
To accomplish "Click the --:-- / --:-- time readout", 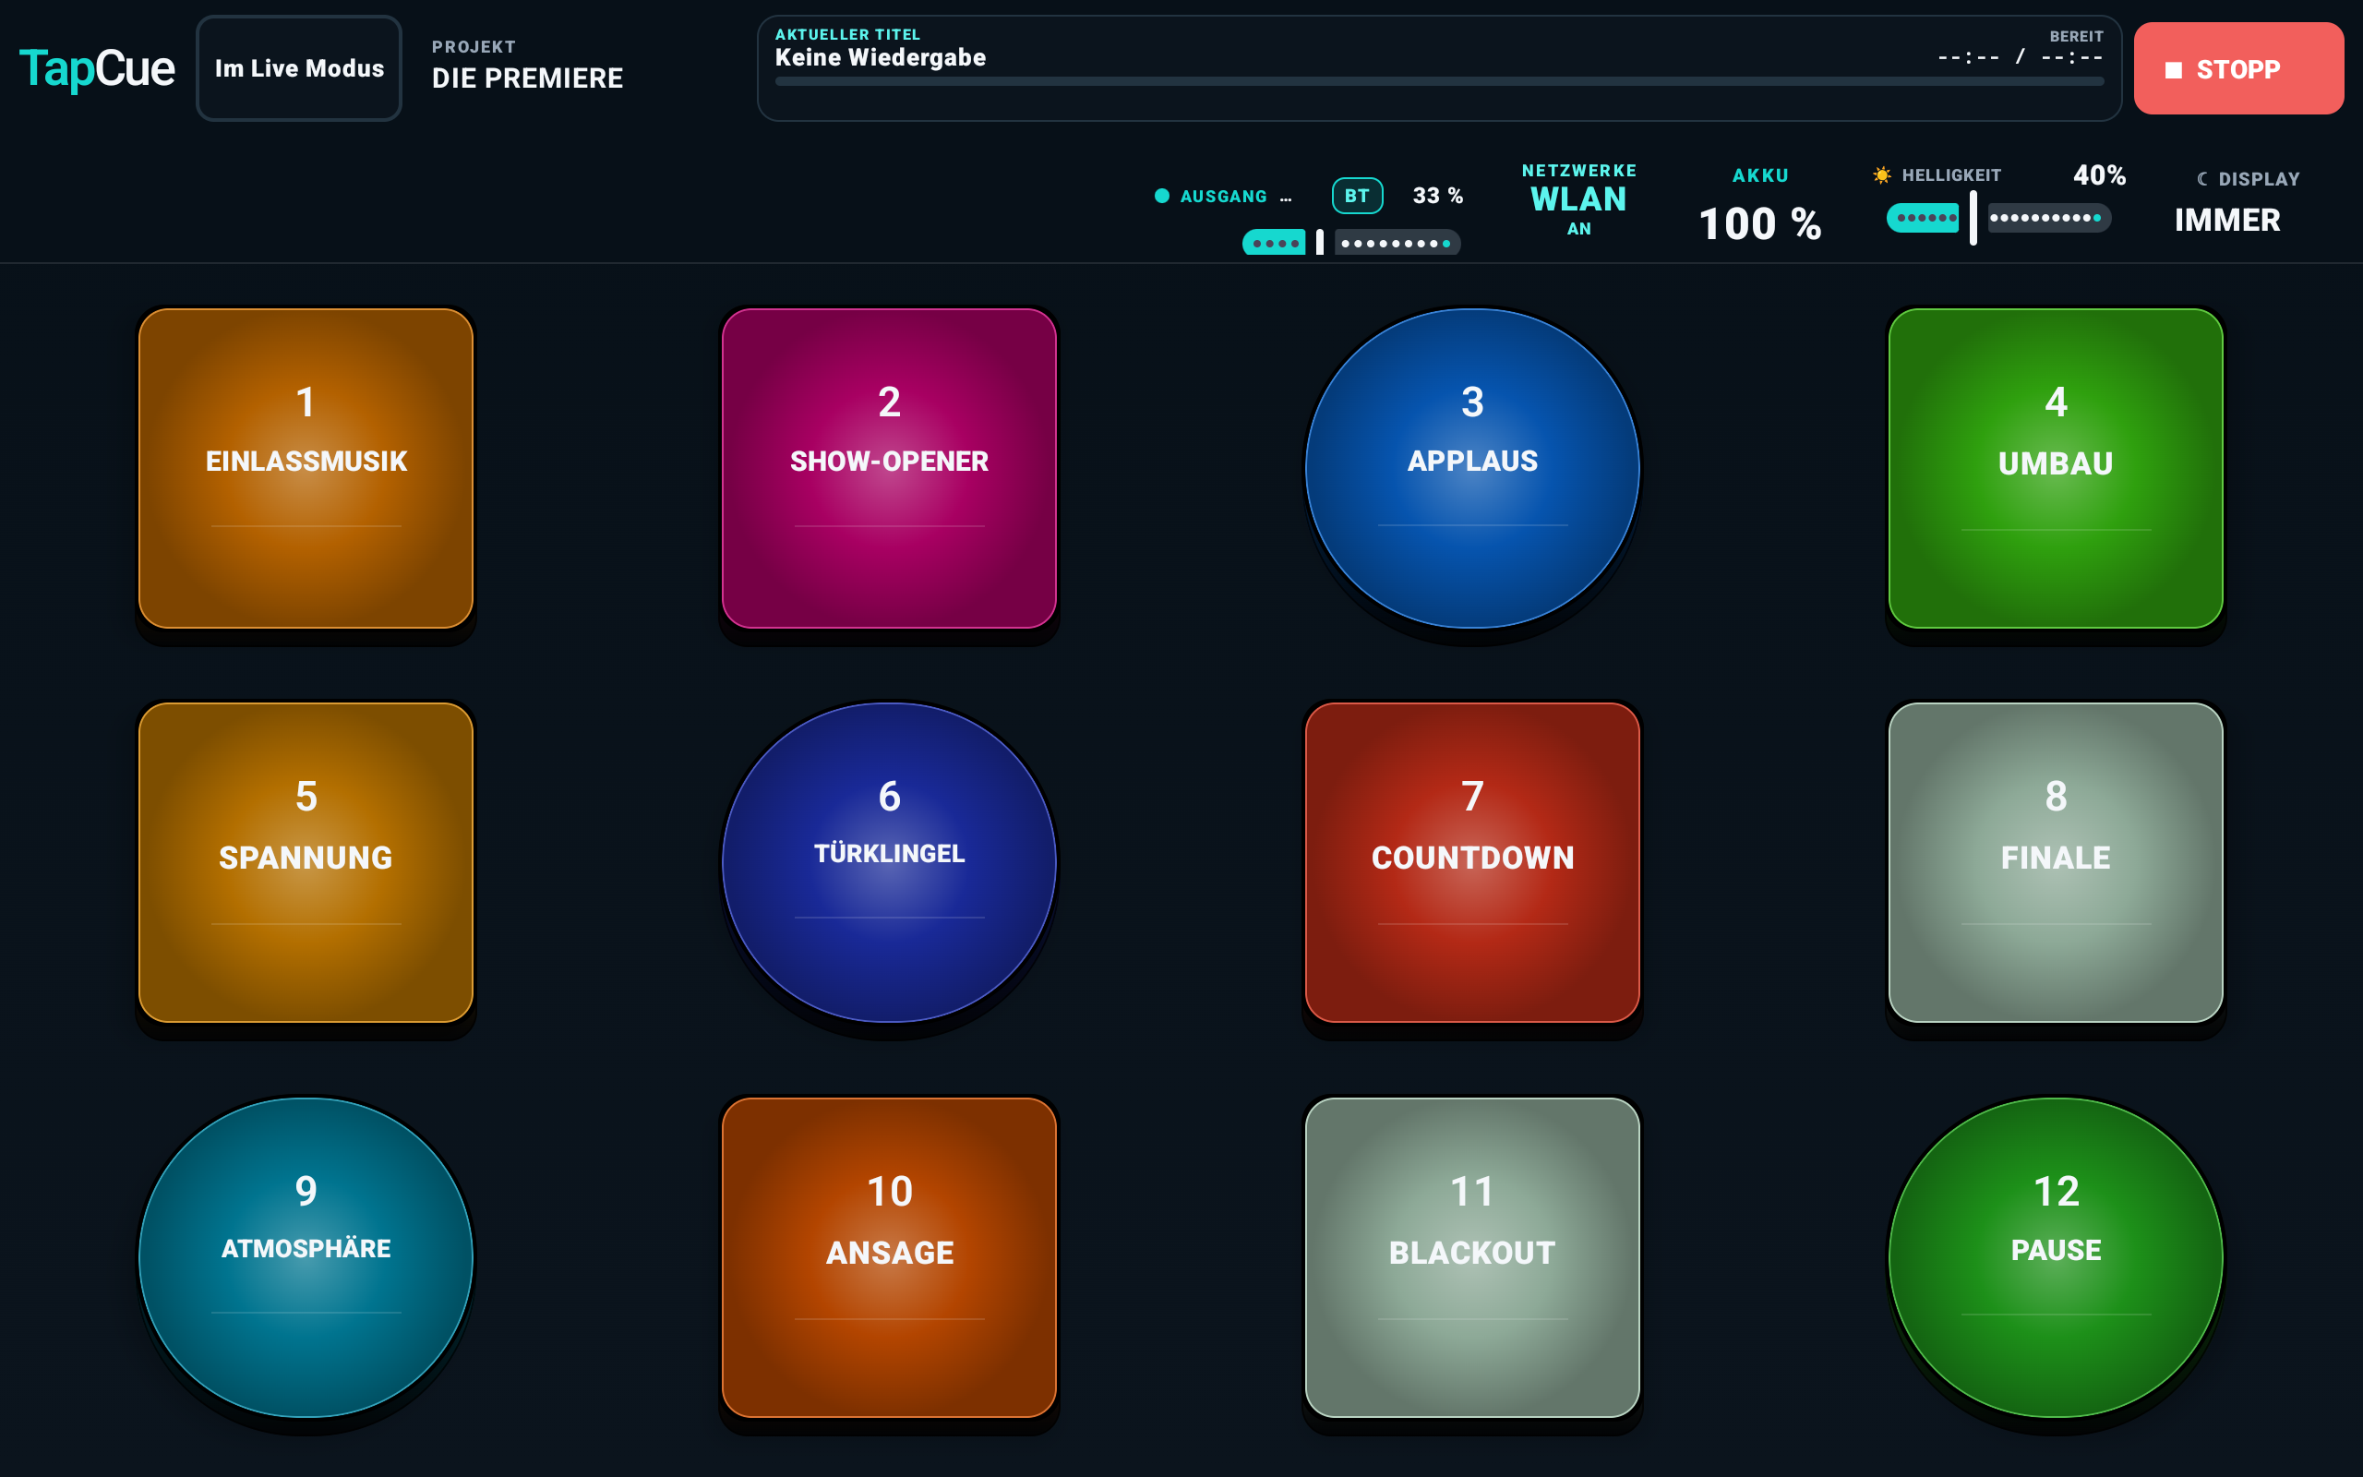I will 2021,57.
